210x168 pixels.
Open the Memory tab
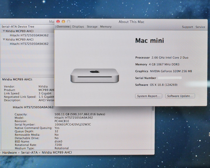(x=106, y=27)
